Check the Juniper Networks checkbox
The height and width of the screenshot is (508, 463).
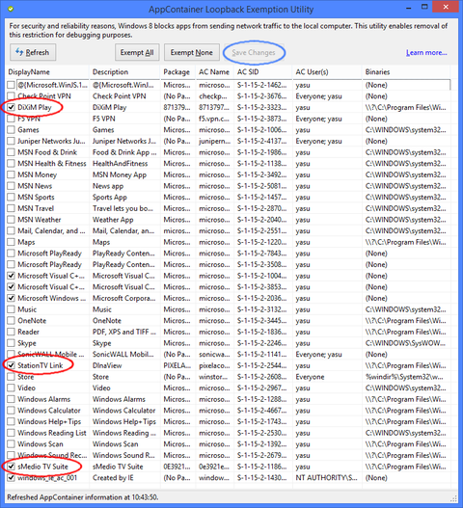coord(11,141)
